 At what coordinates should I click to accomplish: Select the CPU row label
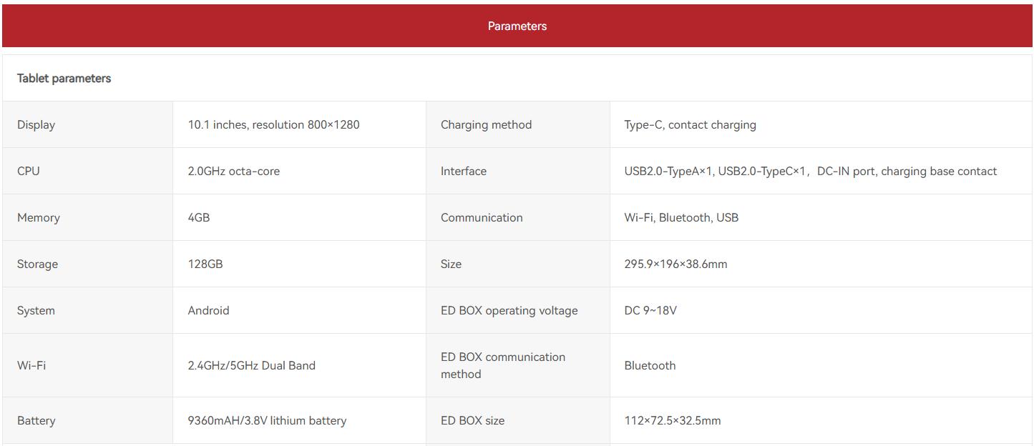[29, 172]
